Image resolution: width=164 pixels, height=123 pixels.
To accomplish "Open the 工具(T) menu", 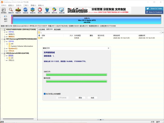I will tap(26, 5).
